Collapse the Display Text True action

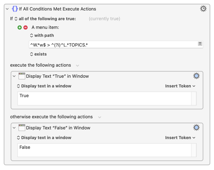click(14, 76)
